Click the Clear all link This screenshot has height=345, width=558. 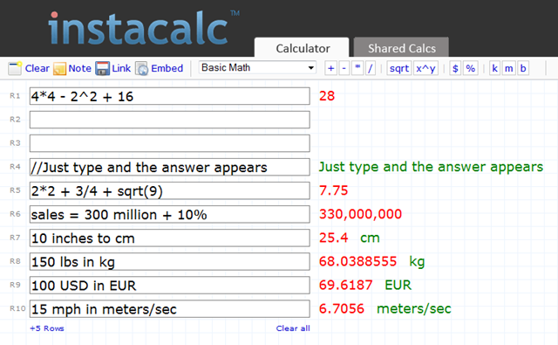(293, 328)
